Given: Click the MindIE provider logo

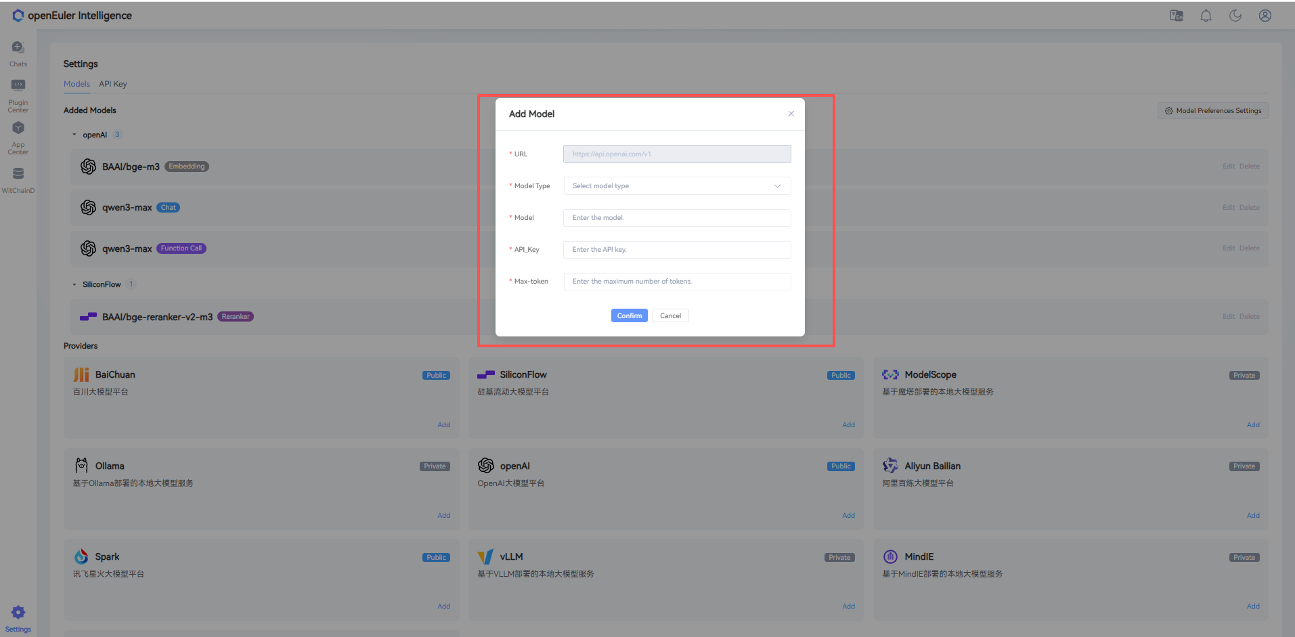Looking at the screenshot, I should 890,556.
